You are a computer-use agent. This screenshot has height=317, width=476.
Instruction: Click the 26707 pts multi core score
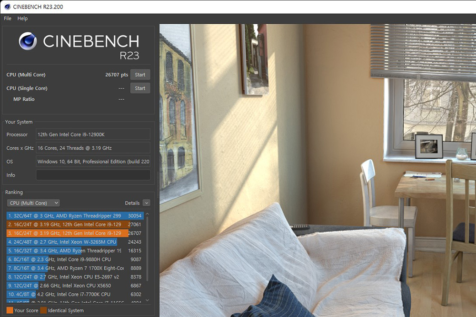[x=117, y=75]
